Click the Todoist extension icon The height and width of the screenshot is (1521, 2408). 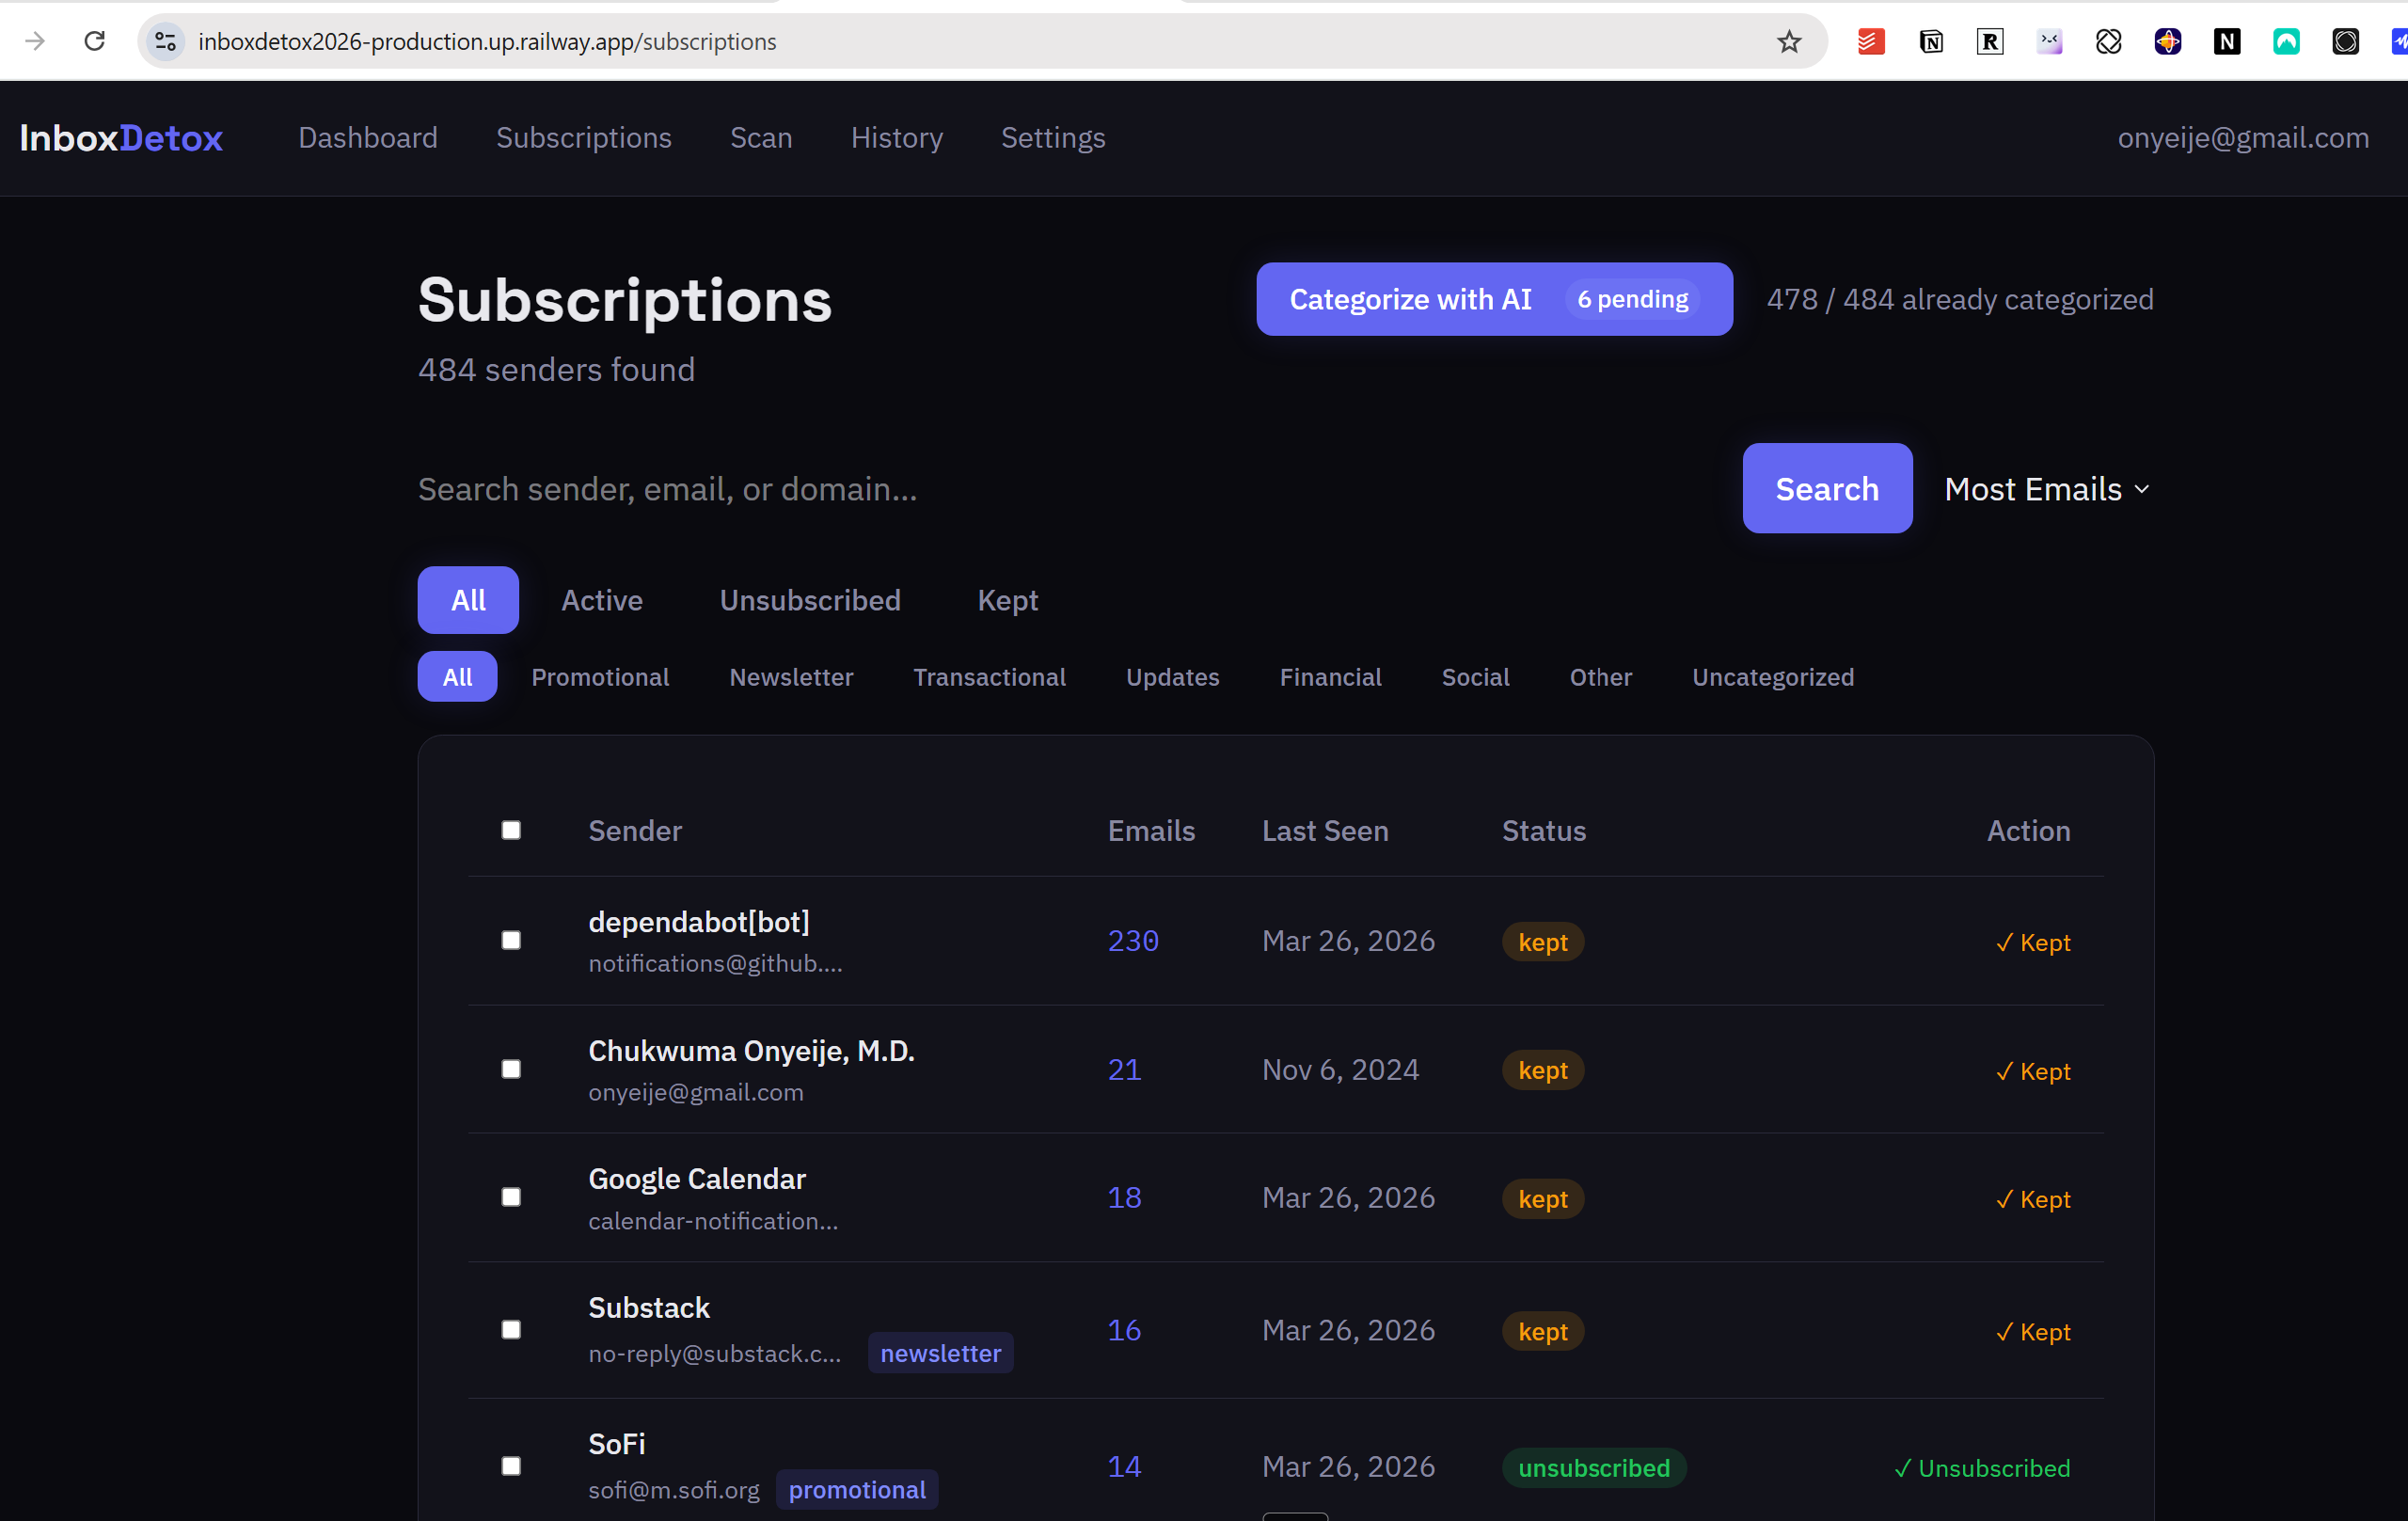pos(1871,41)
